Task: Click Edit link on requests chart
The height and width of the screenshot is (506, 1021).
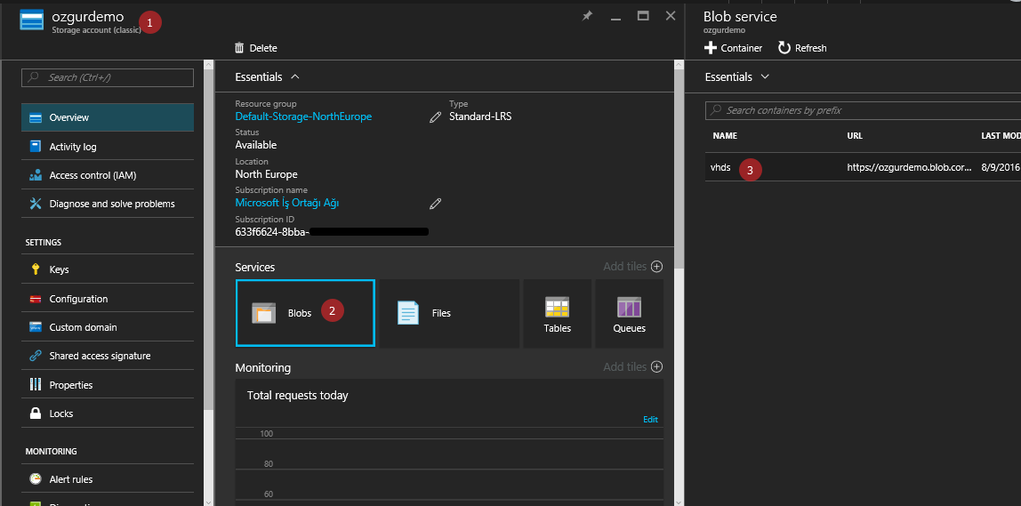Action: (x=650, y=420)
